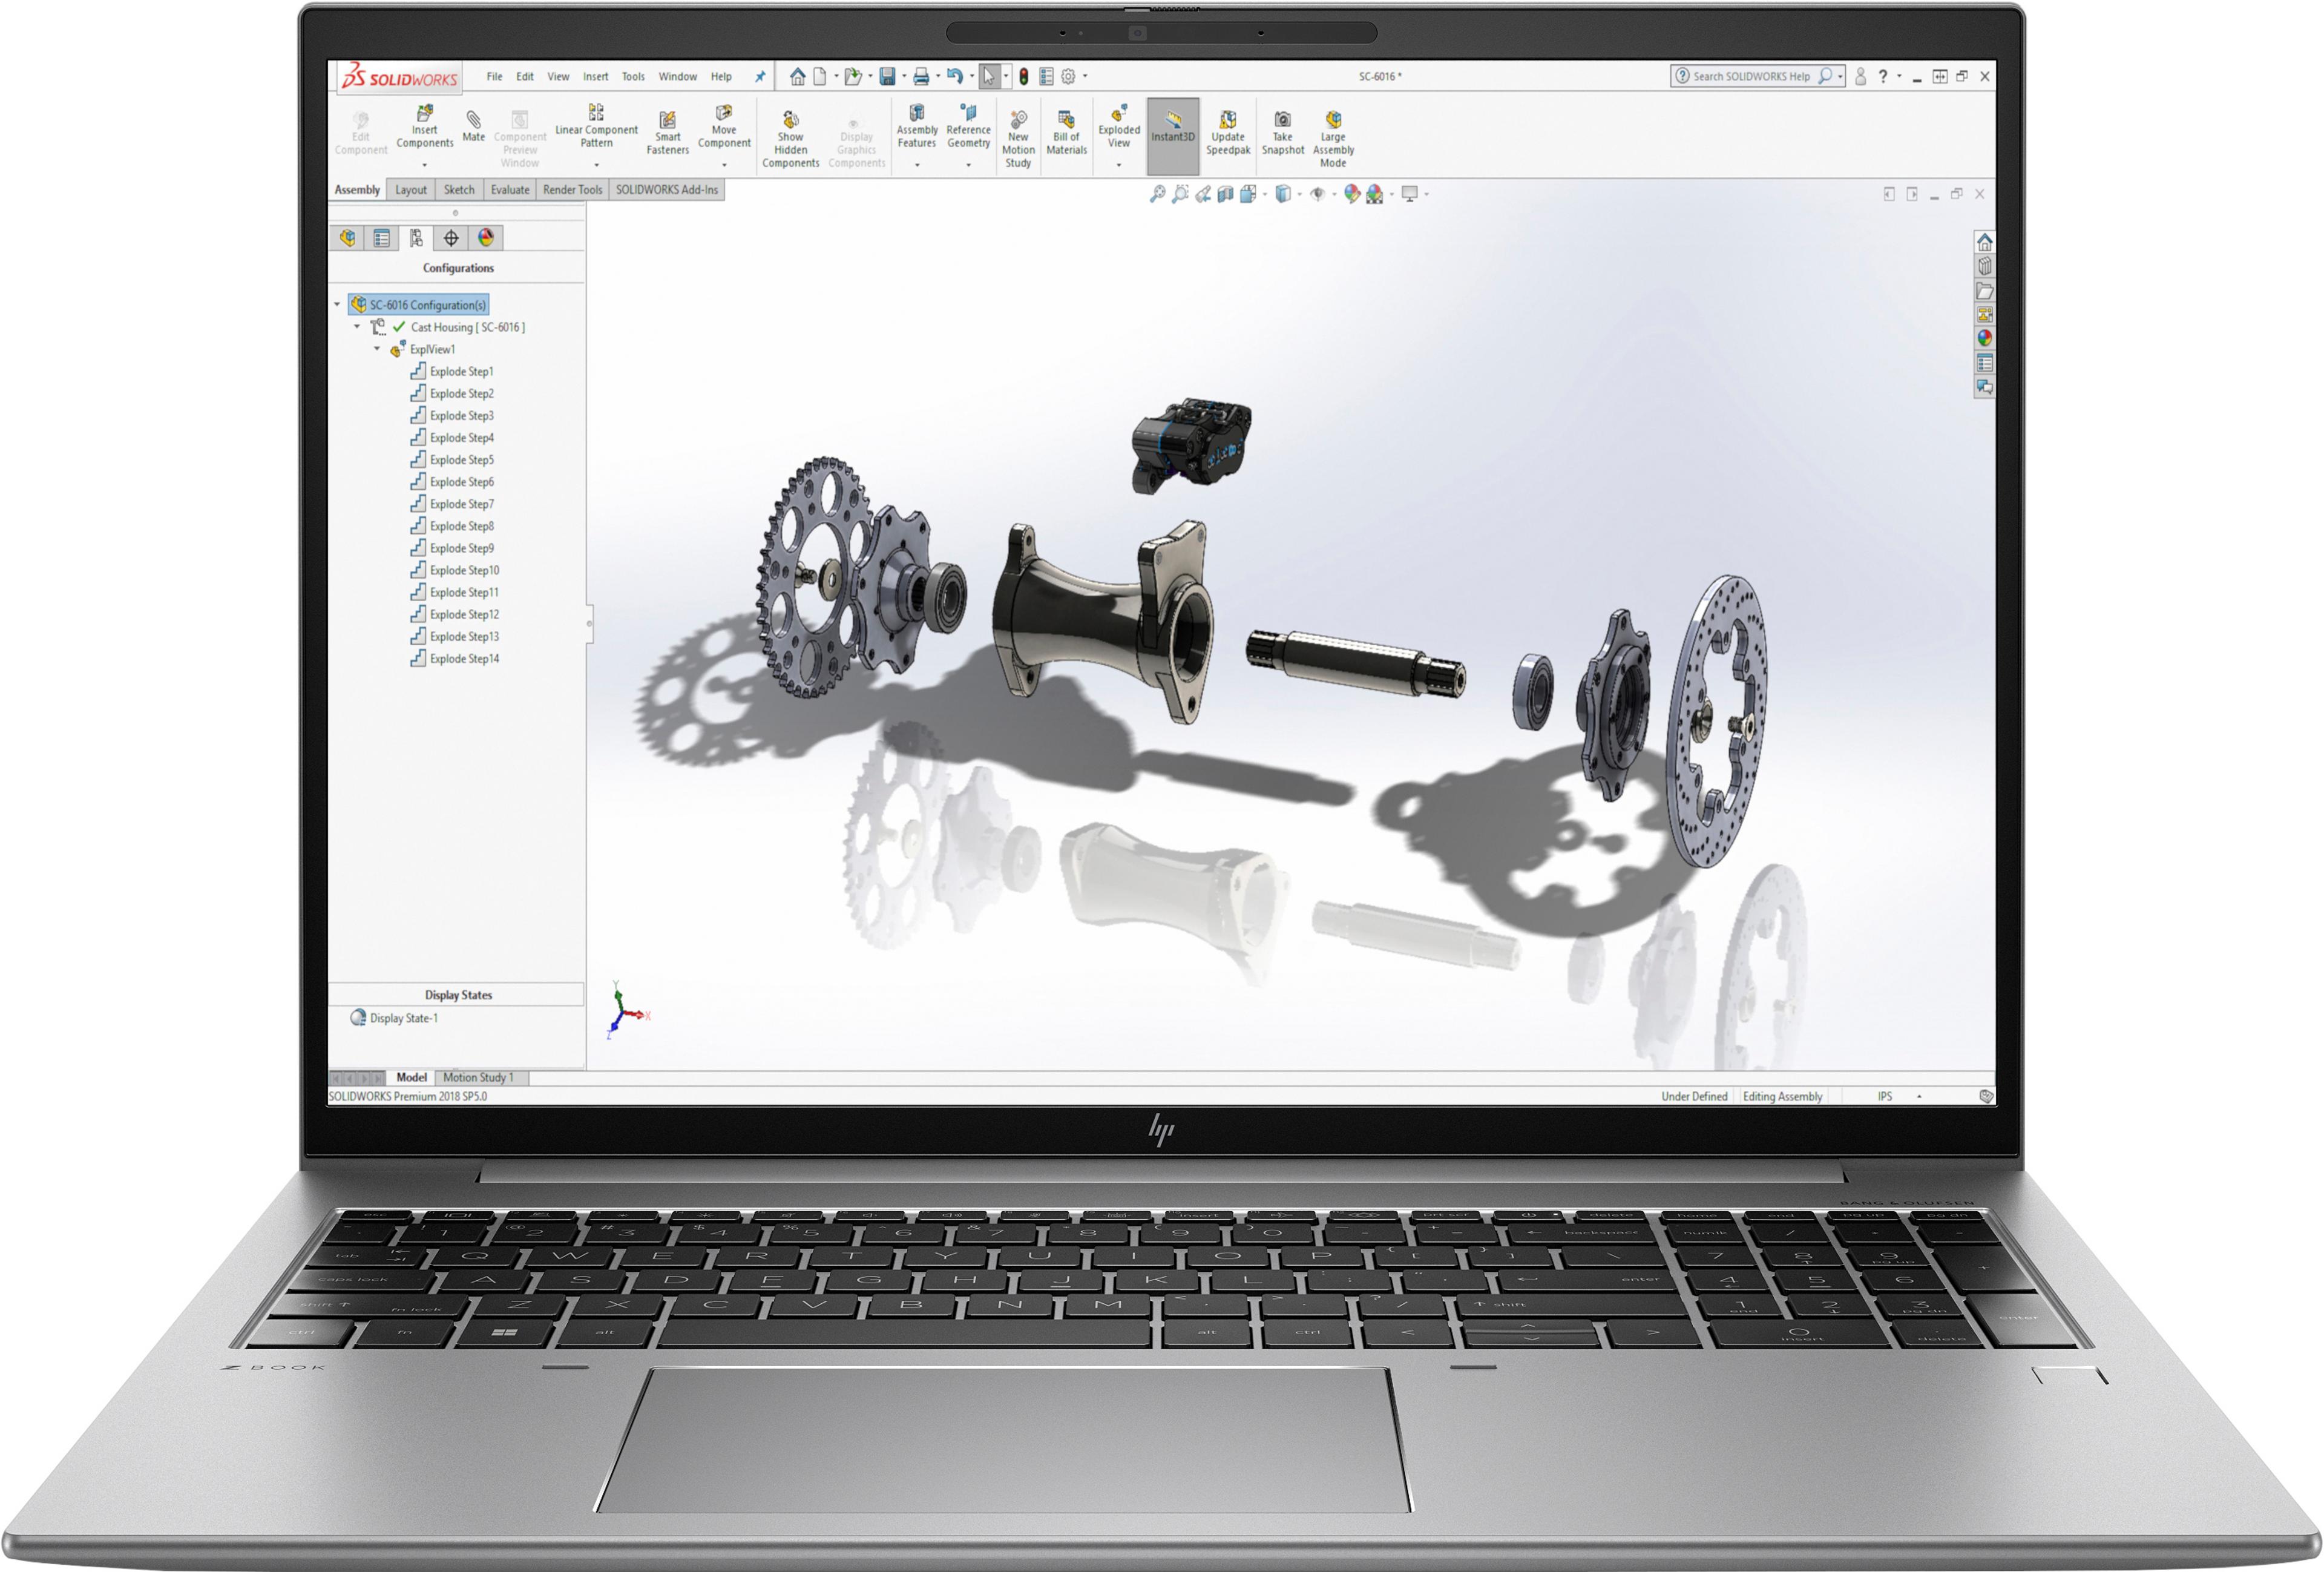Expand the Exploded View dropdown arrow
Viewport: 2324px width, 1572px height.
(1118, 165)
